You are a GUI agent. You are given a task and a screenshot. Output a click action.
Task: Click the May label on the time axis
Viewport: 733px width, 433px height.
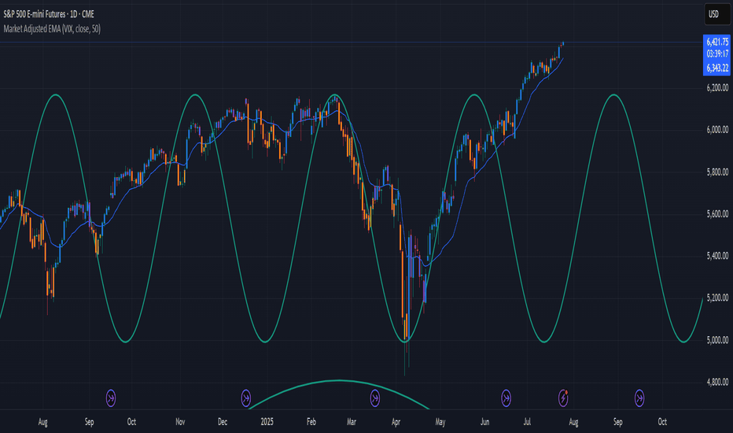coord(440,422)
